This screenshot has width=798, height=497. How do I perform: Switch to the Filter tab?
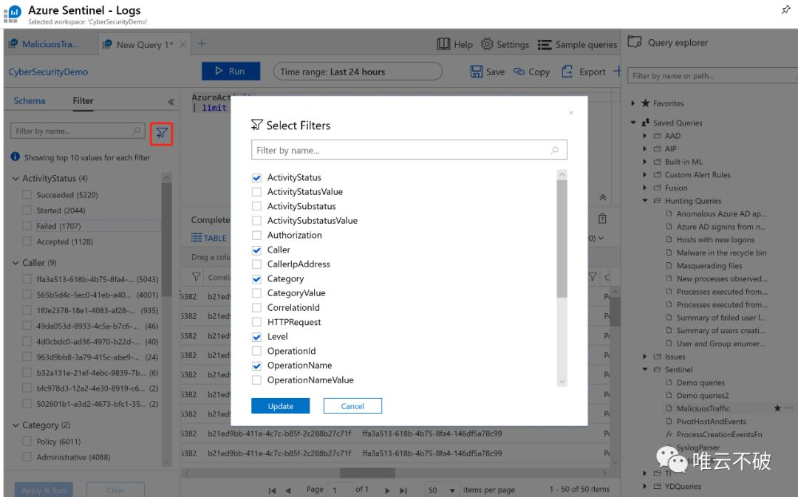(83, 100)
